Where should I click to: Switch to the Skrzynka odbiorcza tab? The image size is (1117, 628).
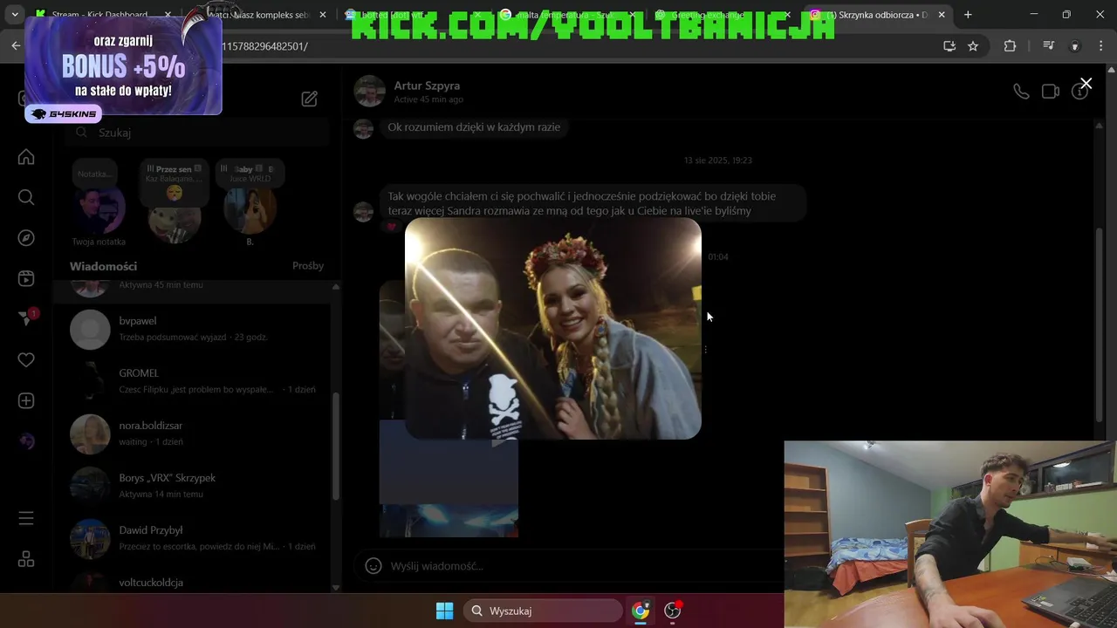pos(877,15)
